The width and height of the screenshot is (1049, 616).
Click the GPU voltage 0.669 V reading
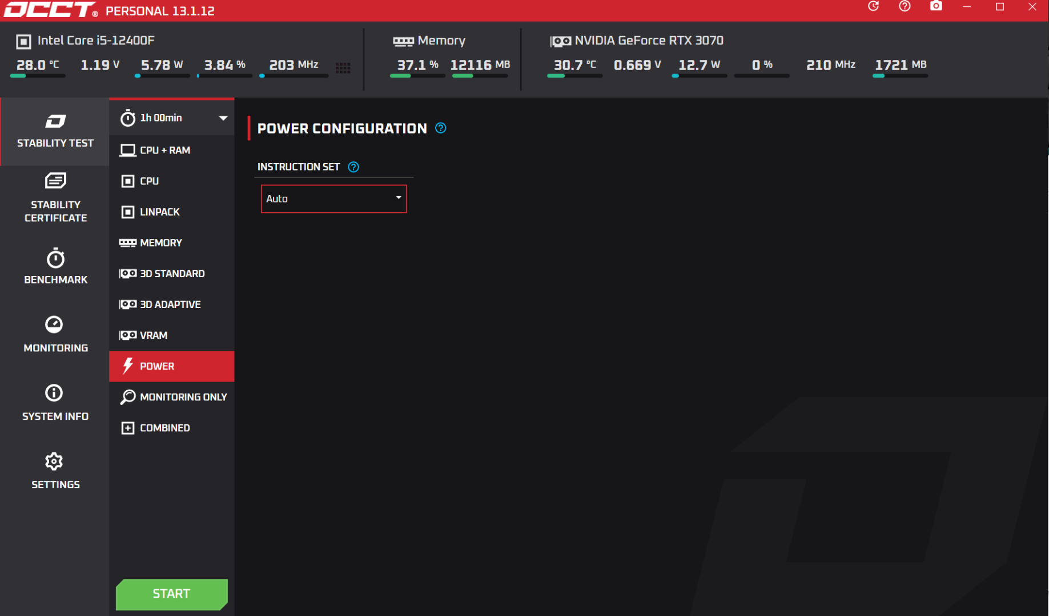click(637, 65)
